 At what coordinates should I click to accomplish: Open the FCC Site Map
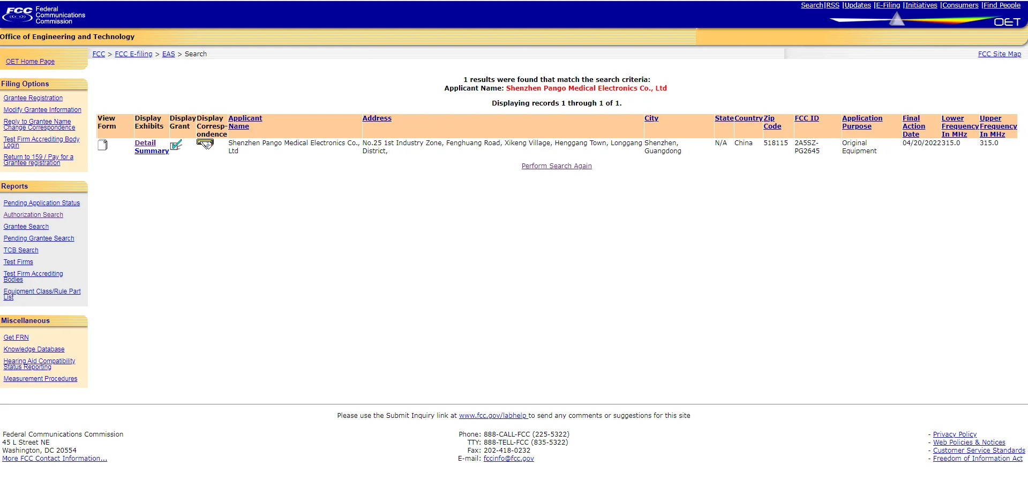coord(999,54)
